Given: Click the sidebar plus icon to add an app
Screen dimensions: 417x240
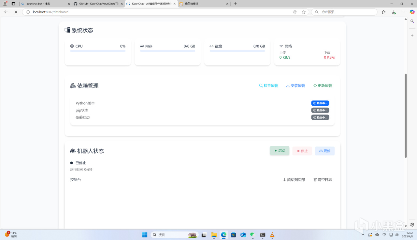Looking at the screenshot, I should 412,35.
